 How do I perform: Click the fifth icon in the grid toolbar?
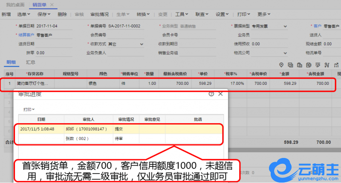click(x=318, y=65)
